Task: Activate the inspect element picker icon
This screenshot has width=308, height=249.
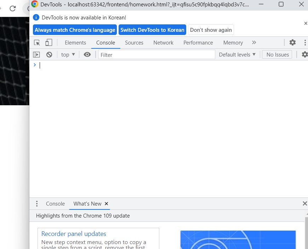Action: 37,42
